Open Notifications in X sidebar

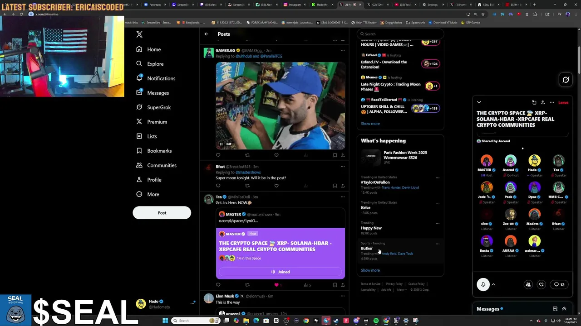pos(156,78)
